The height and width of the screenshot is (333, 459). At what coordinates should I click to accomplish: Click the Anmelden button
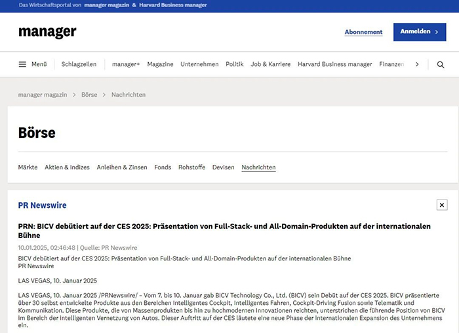coord(419,31)
